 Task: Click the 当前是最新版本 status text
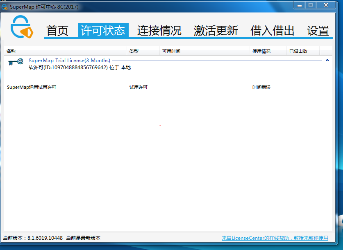pyautogui.click(x=83, y=238)
